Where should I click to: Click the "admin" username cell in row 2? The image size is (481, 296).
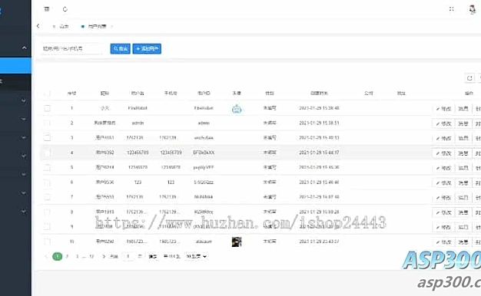(x=138, y=123)
